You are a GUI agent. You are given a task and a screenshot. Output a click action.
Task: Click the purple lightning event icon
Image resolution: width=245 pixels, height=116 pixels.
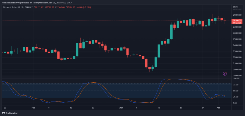point(225,74)
